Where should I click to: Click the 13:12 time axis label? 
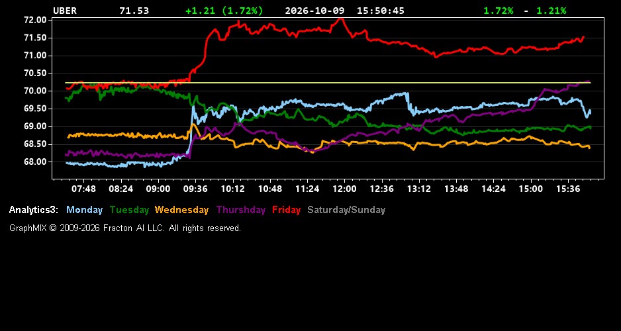click(x=419, y=189)
